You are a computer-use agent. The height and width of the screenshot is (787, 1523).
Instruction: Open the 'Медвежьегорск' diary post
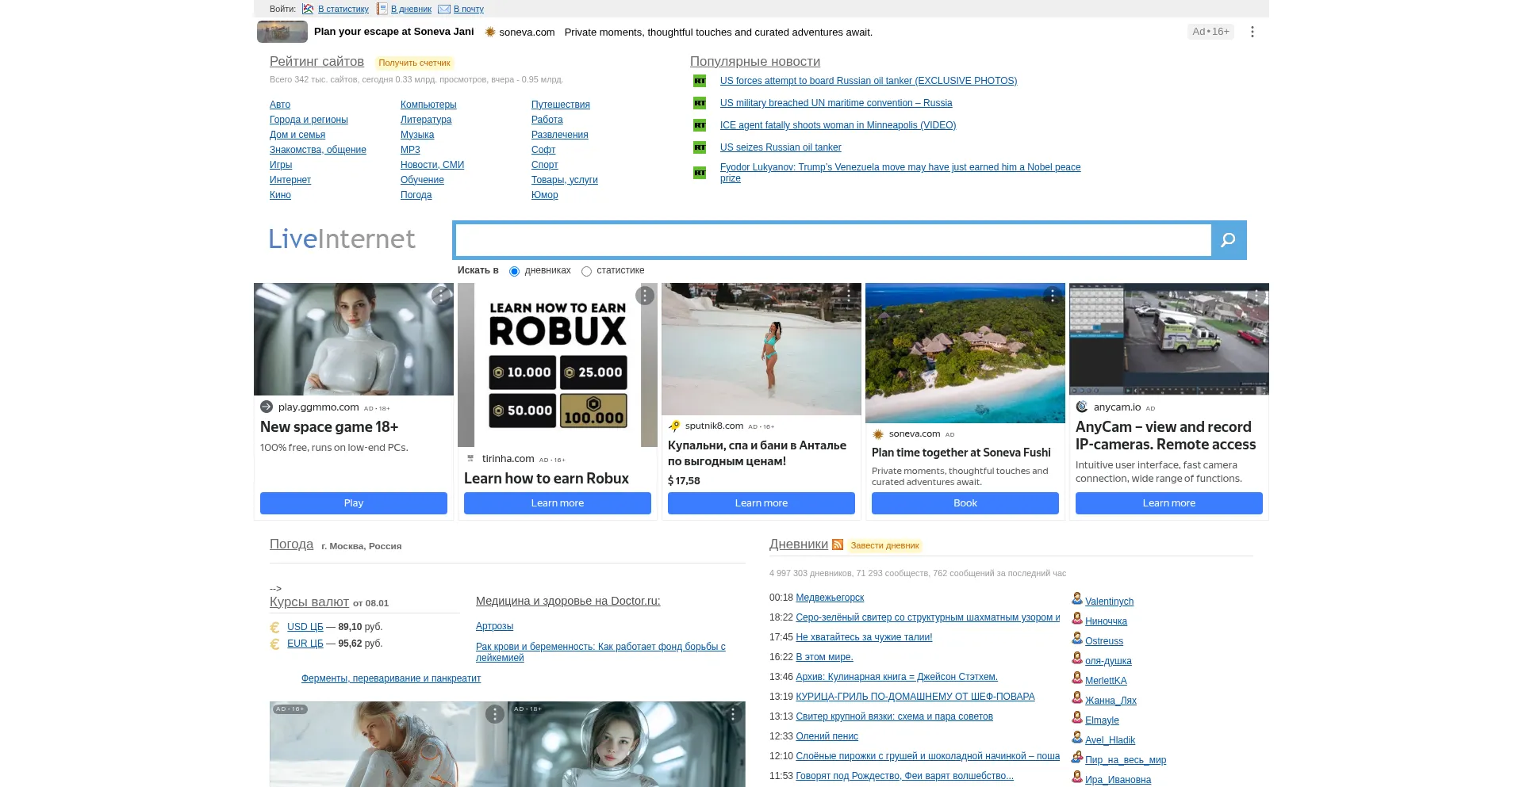(x=830, y=598)
